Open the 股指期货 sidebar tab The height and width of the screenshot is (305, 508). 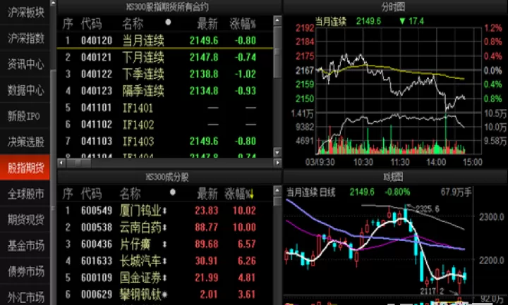25,168
